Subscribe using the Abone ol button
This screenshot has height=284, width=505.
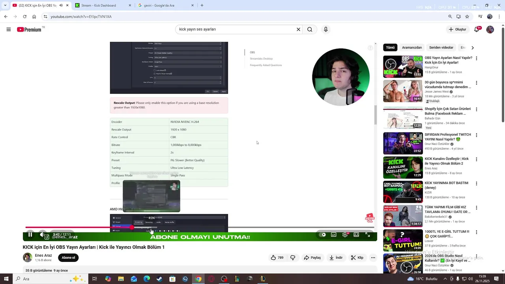click(68, 258)
